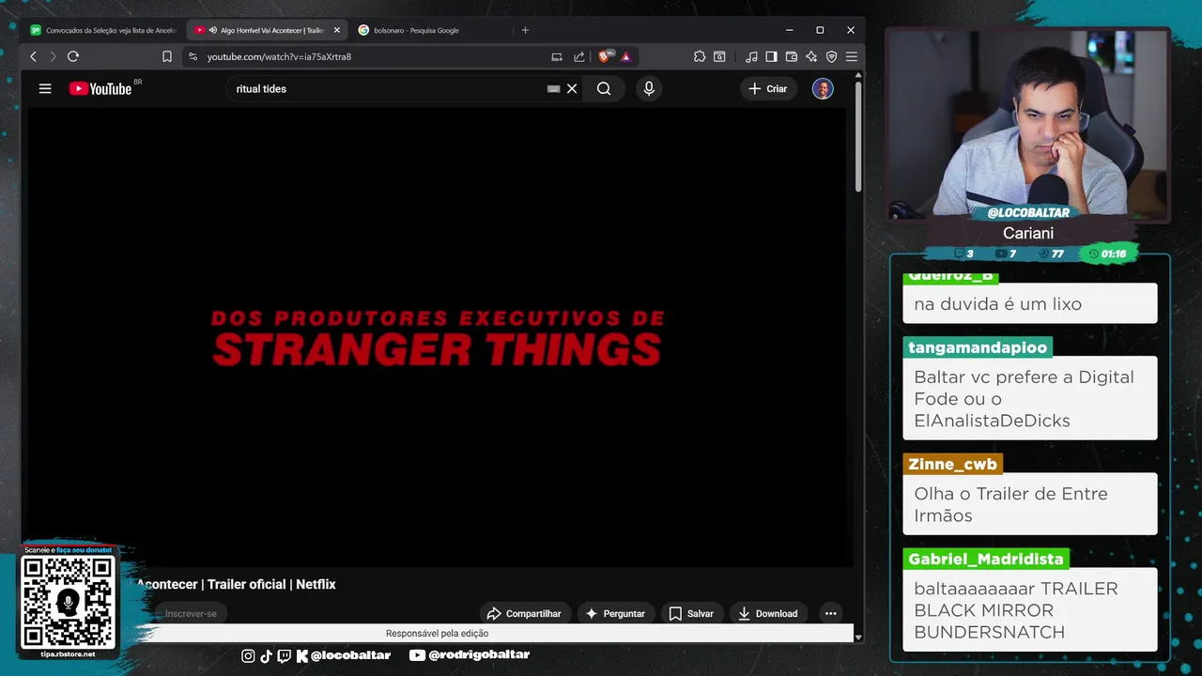Image resolution: width=1202 pixels, height=676 pixels.
Task: Open the tab search icon in toolbar
Action: 719,56
